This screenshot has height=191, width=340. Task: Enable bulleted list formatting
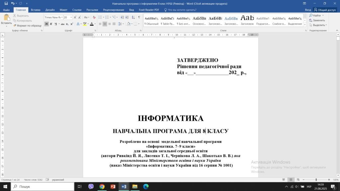[100, 17]
